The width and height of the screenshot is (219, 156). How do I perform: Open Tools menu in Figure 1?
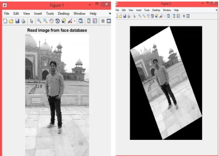[x=50, y=13]
